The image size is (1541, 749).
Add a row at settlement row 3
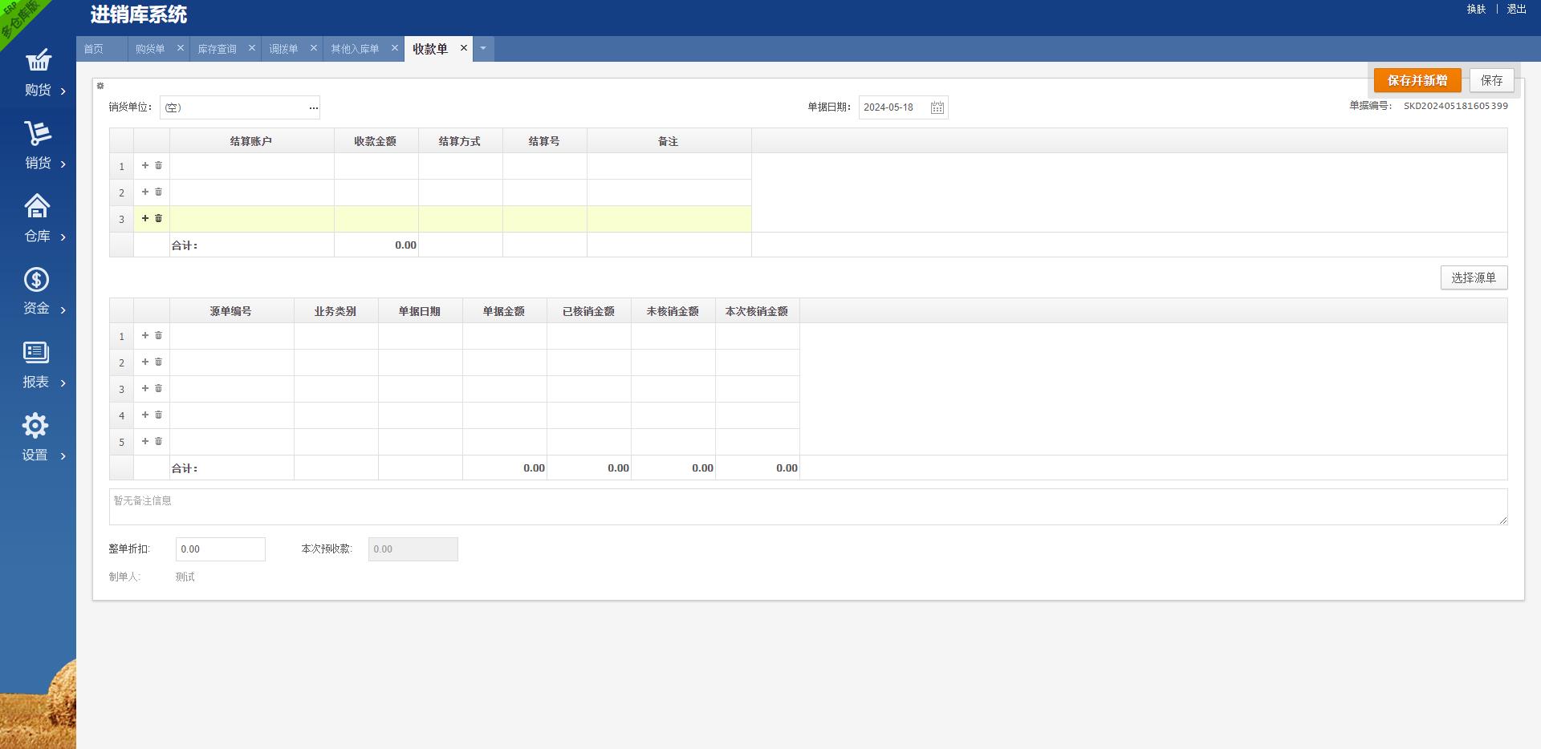[145, 218]
